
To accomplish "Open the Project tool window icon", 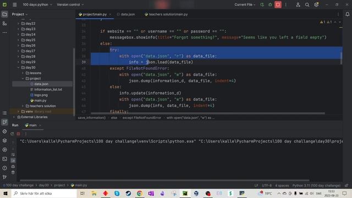I will tap(4, 14).
